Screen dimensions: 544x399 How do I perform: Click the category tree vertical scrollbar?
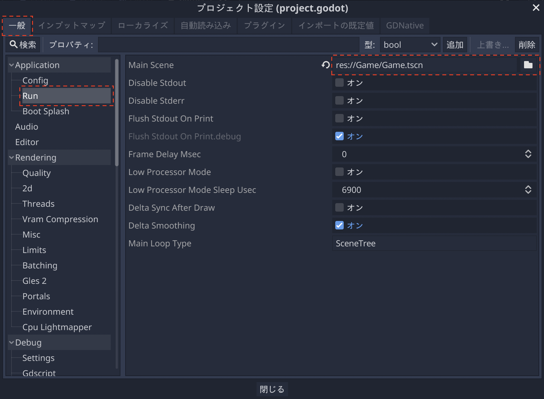[x=117, y=112]
